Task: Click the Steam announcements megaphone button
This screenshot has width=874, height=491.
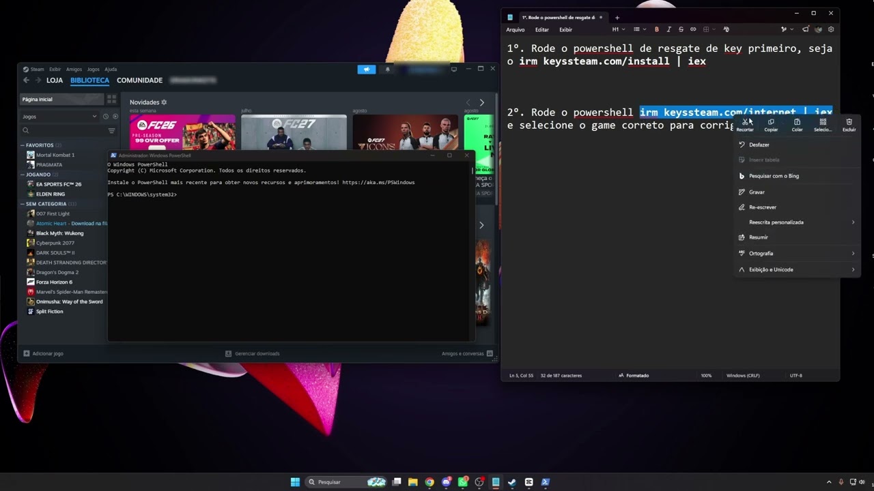Action: 367,70
